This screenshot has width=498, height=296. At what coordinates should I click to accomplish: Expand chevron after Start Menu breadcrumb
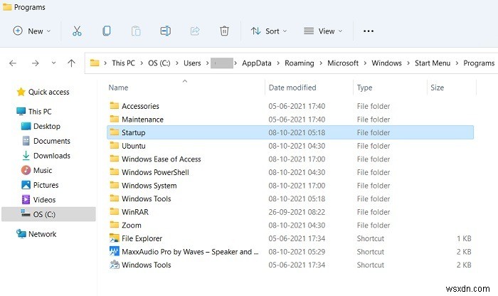pyautogui.click(x=457, y=63)
